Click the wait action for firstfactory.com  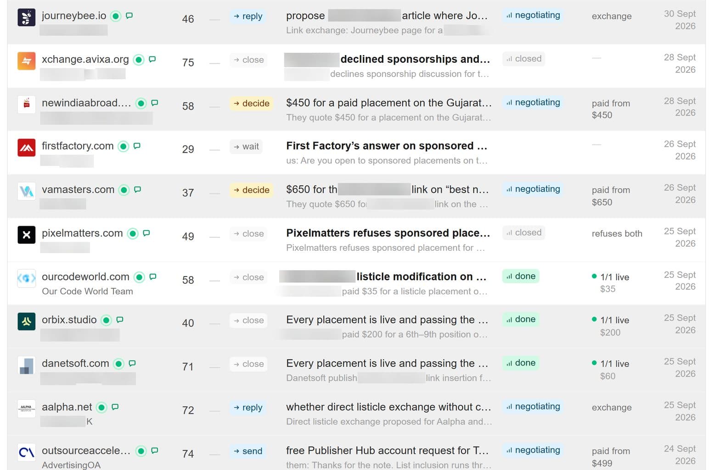246,147
